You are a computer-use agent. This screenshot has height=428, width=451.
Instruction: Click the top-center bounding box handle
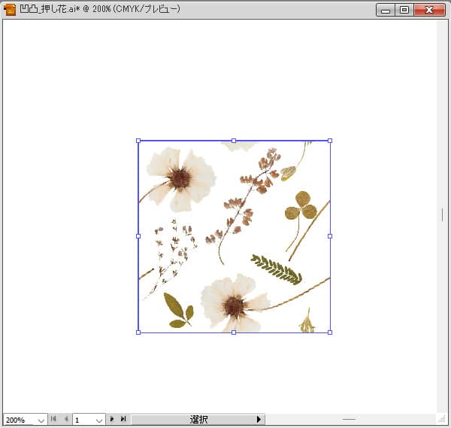[234, 141]
